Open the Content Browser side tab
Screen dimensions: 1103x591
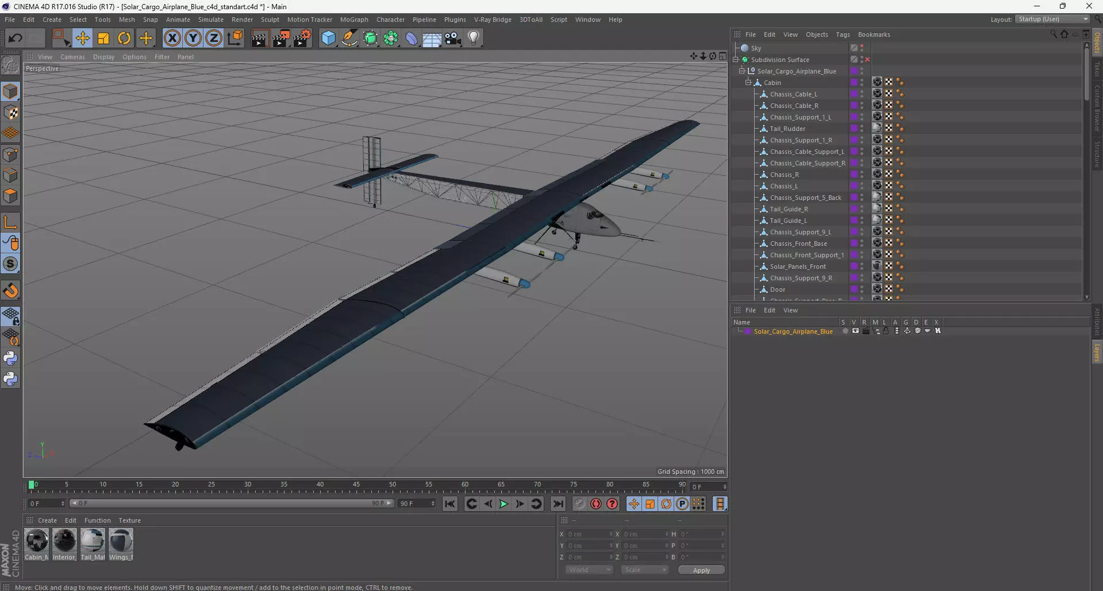point(1097,107)
